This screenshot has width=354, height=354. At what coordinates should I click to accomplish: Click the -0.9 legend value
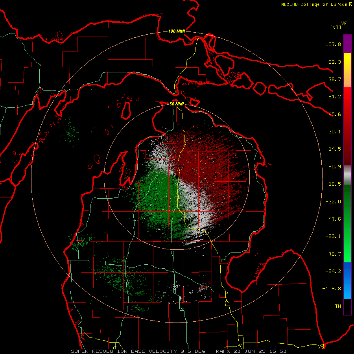[335, 167]
